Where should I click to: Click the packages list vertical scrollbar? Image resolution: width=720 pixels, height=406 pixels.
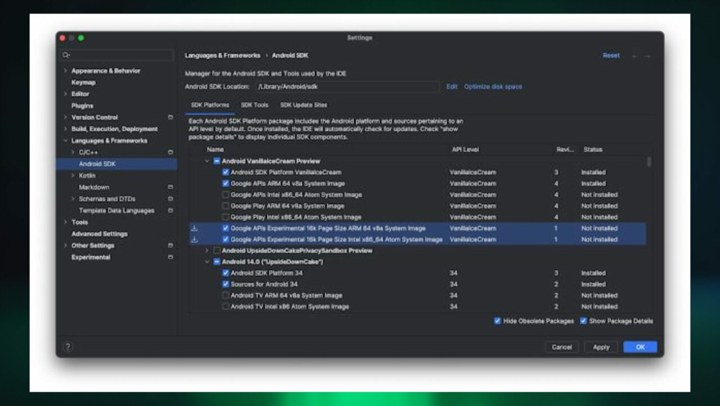coord(650,162)
